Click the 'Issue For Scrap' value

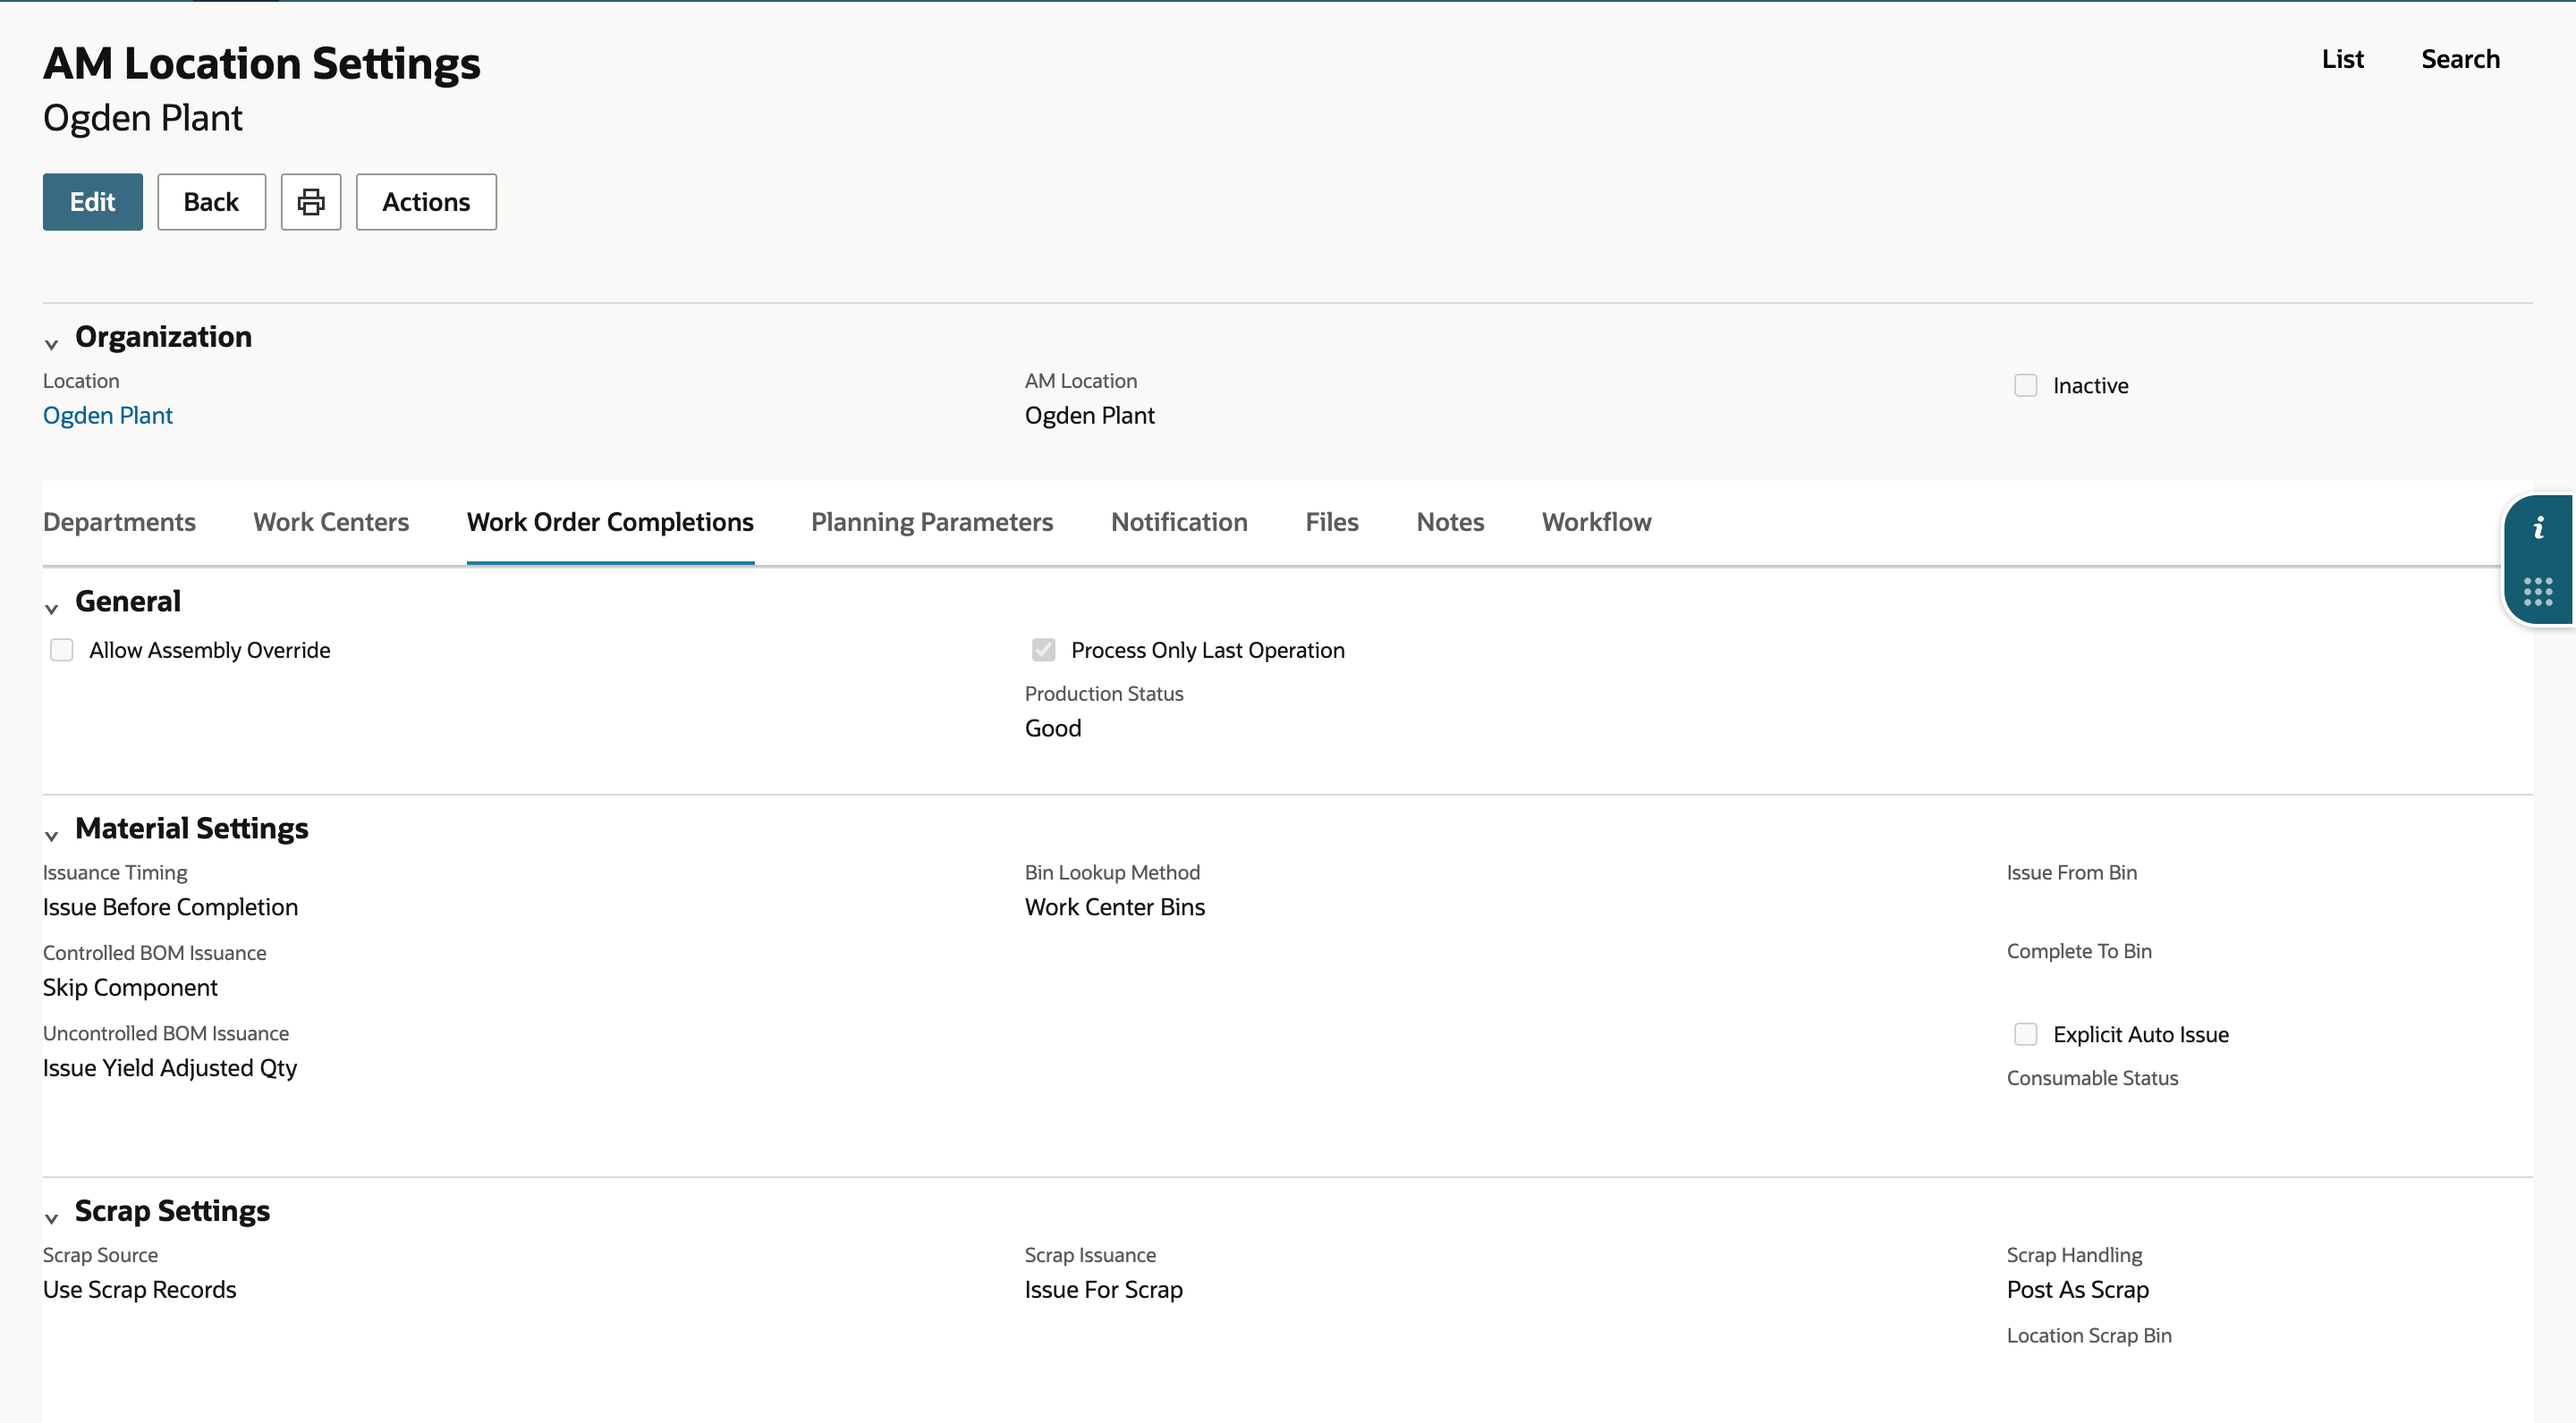coord(1104,1290)
